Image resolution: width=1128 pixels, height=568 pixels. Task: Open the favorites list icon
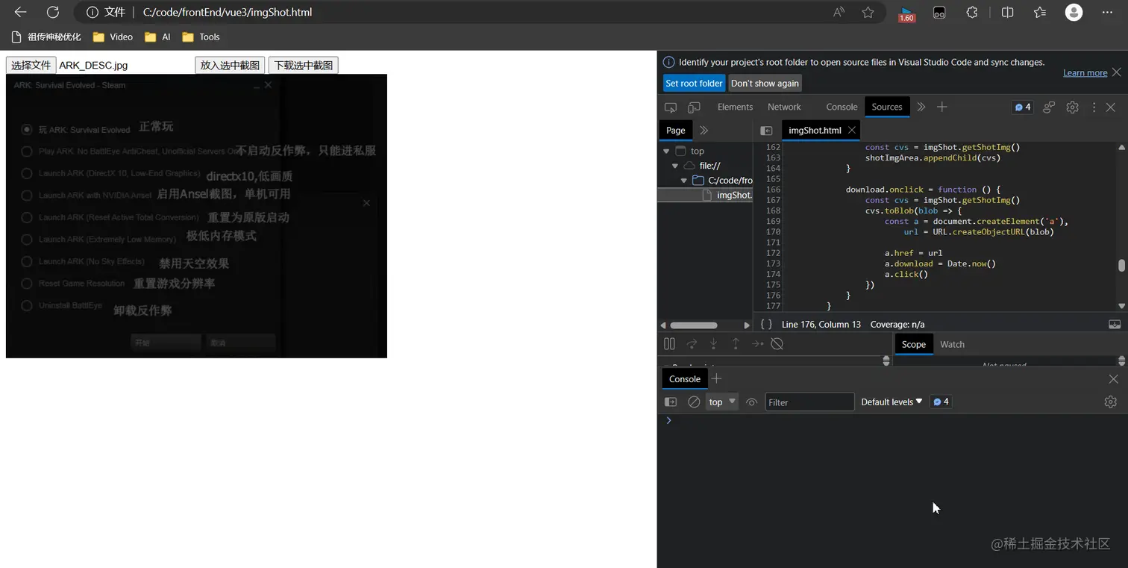[x=1040, y=12]
